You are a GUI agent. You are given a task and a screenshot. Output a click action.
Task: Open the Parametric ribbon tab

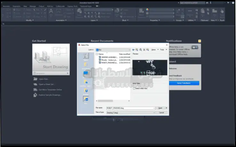[x=16, y=6]
